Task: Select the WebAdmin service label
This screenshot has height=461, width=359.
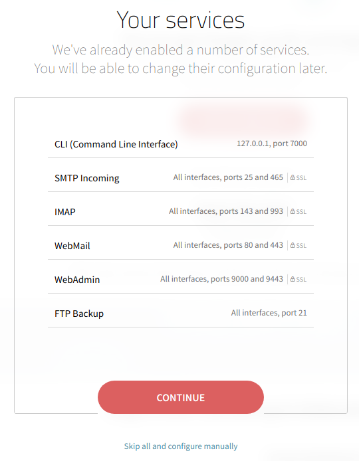Action: [77, 280]
